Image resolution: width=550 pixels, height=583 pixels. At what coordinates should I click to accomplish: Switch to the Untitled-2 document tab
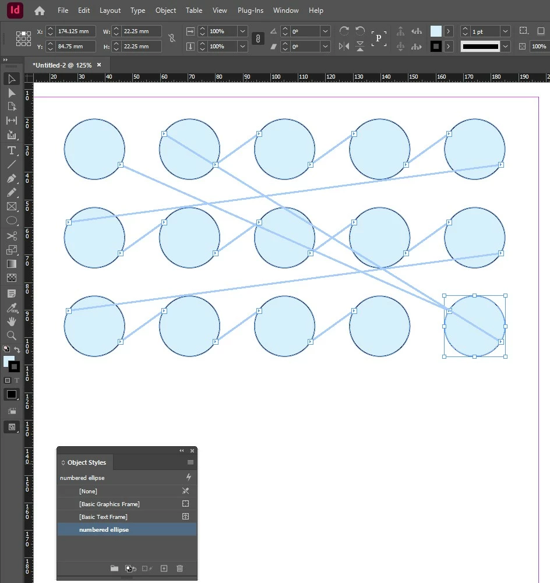[x=62, y=65]
